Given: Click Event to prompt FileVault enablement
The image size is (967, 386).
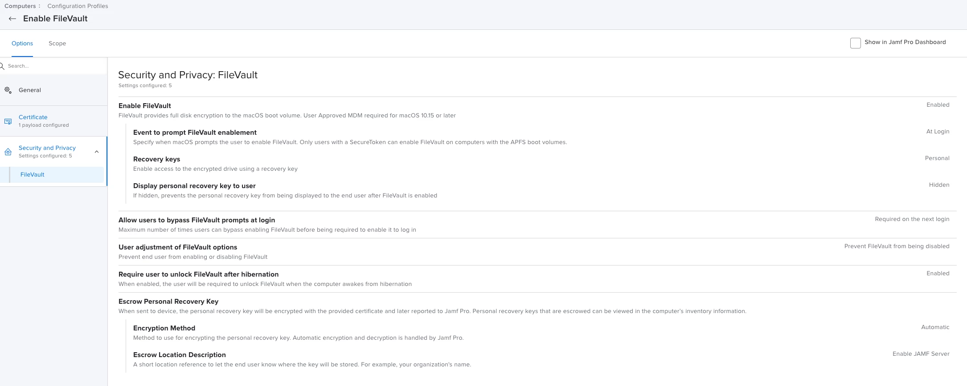Looking at the screenshot, I should click(x=195, y=132).
